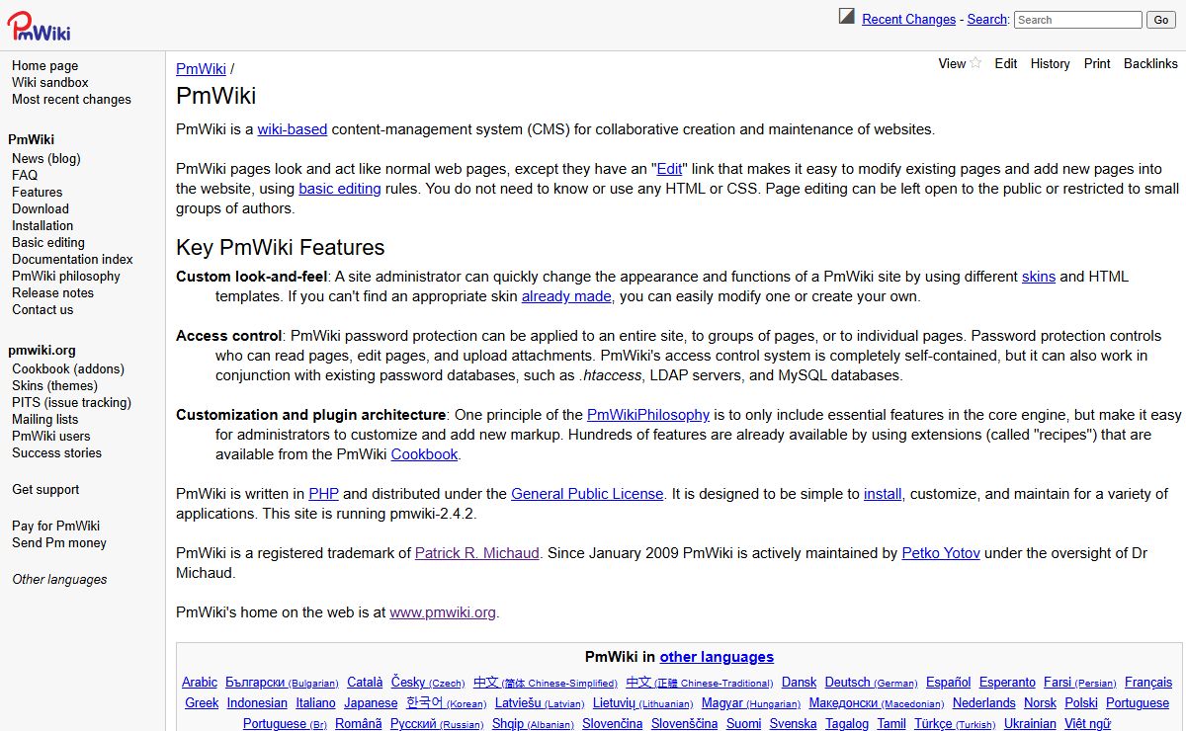Screen dimensions: 1186x731
Task: Open Get support sidebar link
Action: coord(45,490)
